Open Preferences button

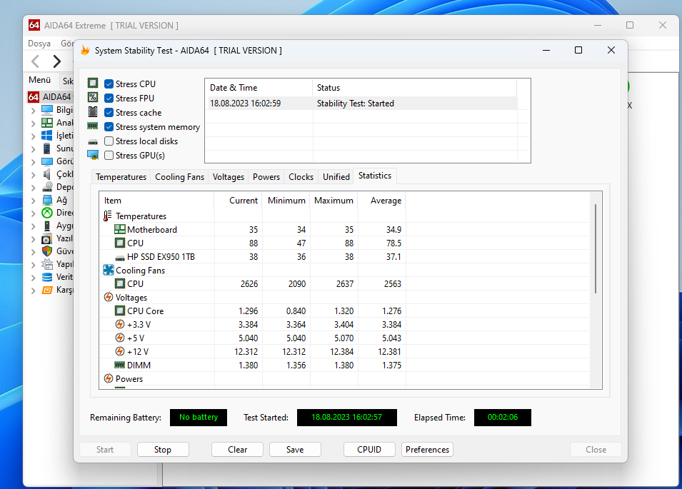pos(428,450)
